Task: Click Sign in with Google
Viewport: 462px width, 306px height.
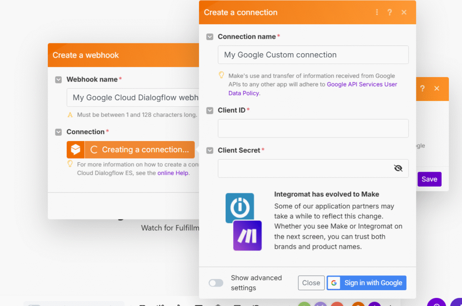Action: 366,283
